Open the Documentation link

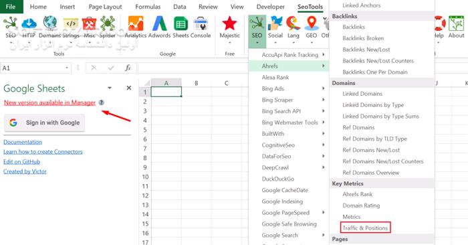(23, 142)
